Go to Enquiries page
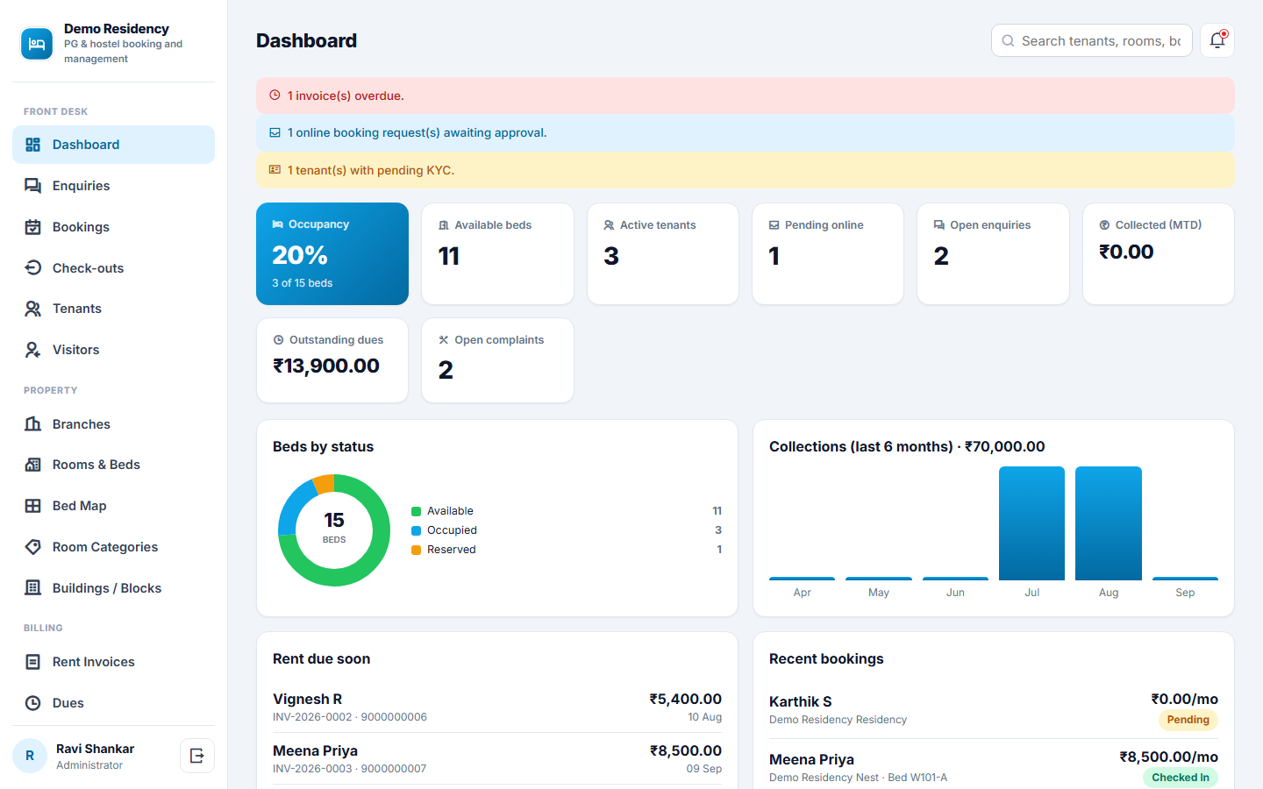Screen dimensions: 1263x789 (x=113, y=186)
